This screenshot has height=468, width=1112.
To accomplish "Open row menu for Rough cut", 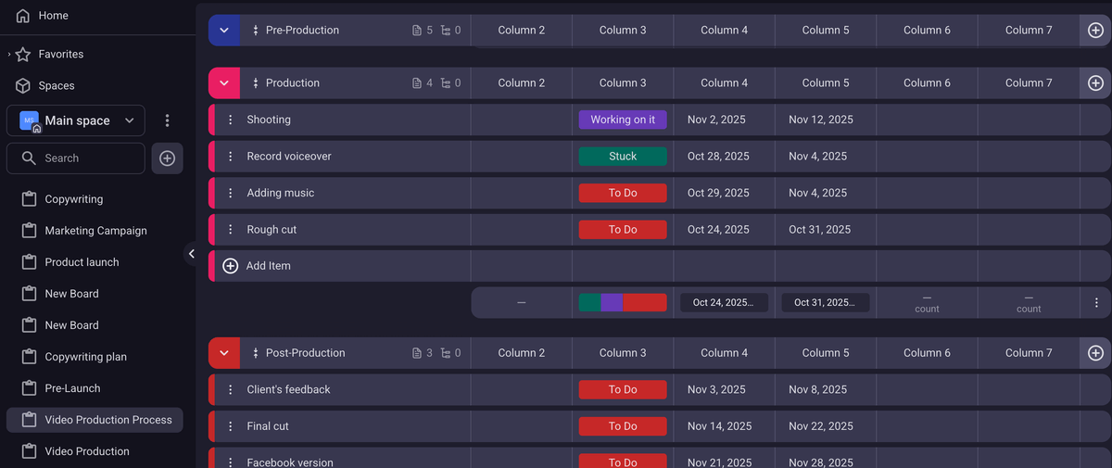I will [x=230, y=230].
